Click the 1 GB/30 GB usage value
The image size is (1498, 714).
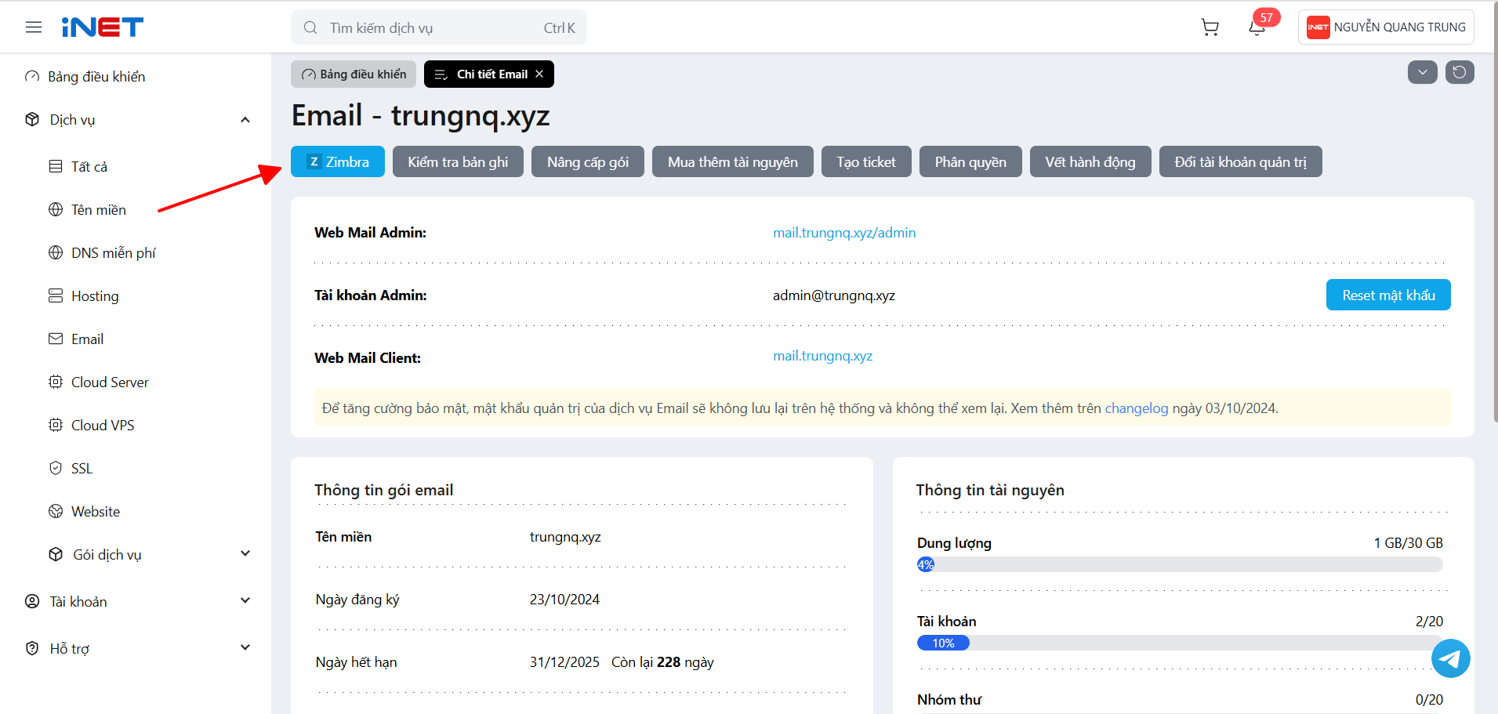[1408, 543]
